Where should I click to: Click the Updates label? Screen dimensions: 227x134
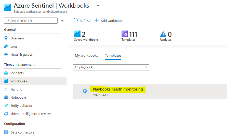pos(166,40)
